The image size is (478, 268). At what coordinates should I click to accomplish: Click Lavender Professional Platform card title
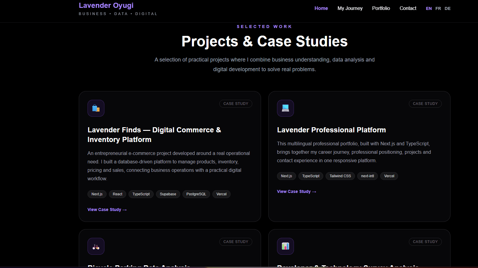point(331,130)
